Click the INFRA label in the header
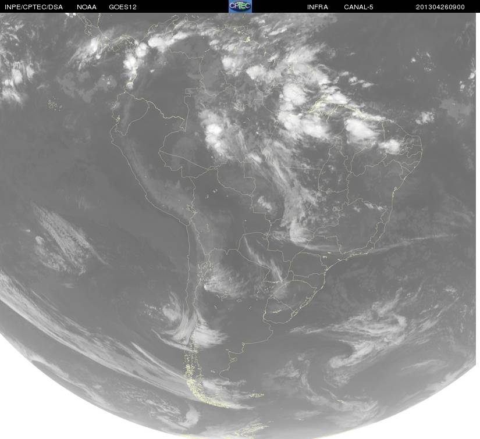Image resolution: width=480 pixels, height=439 pixels. (318, 7)
